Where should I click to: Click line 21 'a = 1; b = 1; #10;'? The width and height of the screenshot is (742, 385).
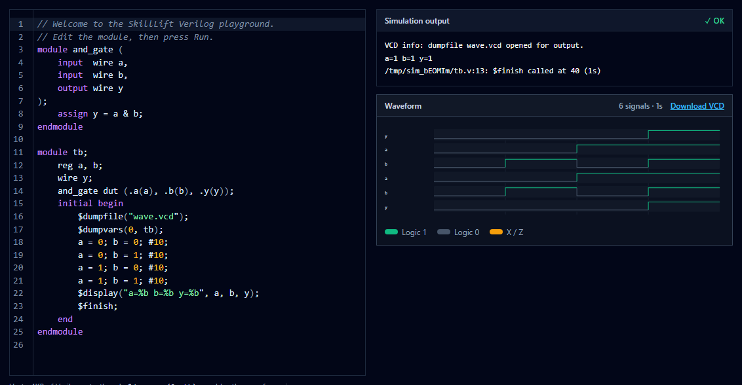pos(123,280)
